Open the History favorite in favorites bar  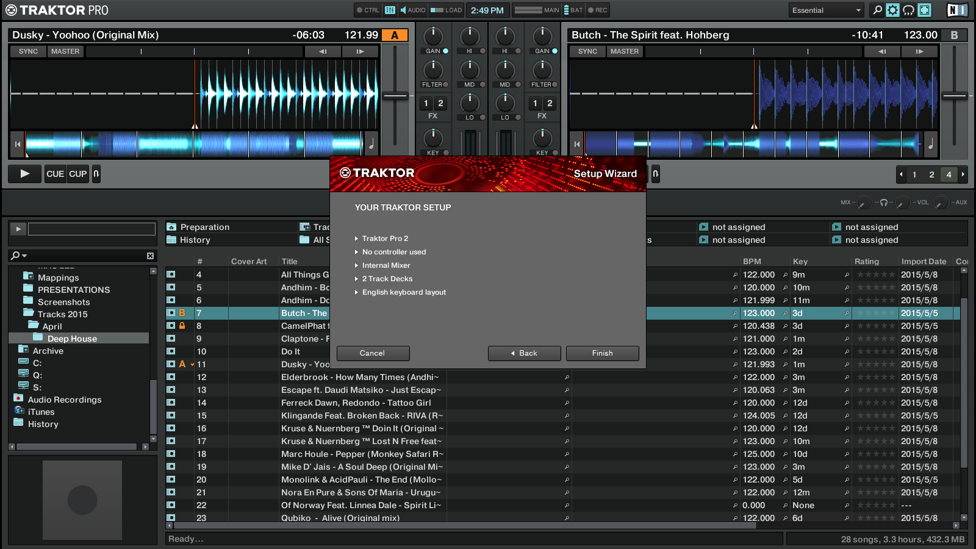(188, 240)
